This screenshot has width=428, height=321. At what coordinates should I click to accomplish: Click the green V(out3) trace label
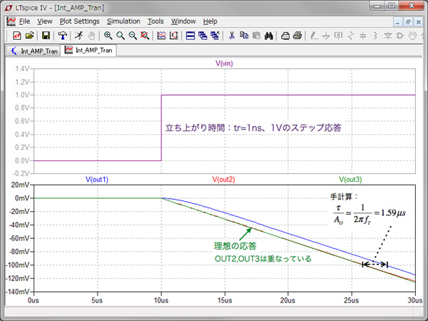coord(350,179)
